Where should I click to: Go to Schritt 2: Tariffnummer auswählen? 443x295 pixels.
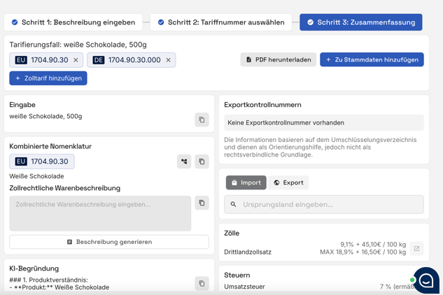point(221,22)
